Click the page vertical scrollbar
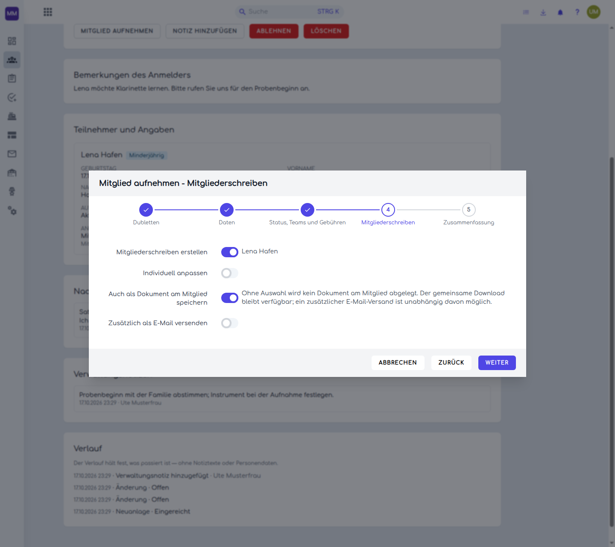The image size is (615, 547). (612, 342)
